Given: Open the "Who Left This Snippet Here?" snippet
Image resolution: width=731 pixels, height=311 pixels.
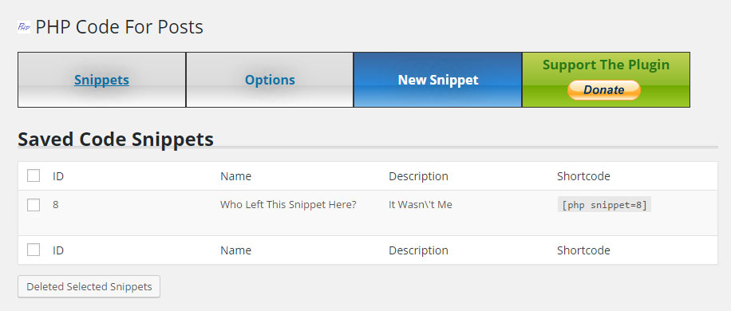Looking at the screenshot, I should (x=288, y=204).
